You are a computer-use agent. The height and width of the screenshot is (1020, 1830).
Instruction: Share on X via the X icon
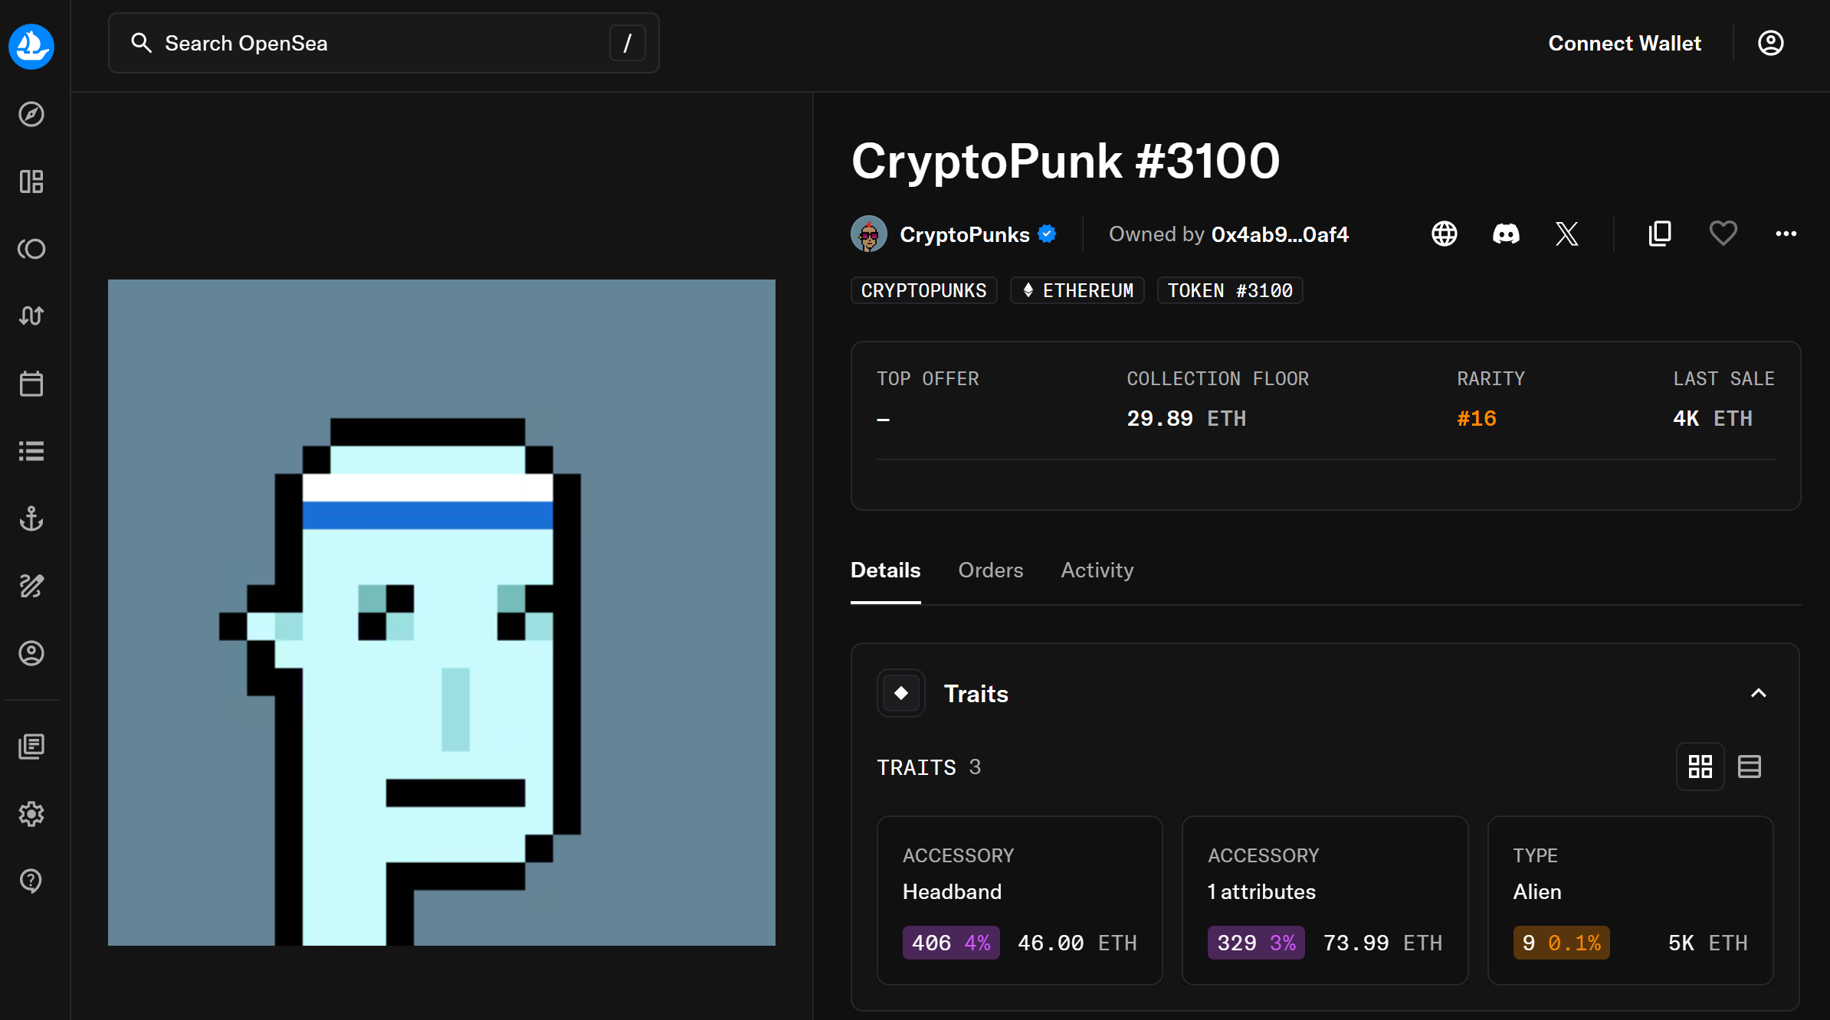(1567, 234)
